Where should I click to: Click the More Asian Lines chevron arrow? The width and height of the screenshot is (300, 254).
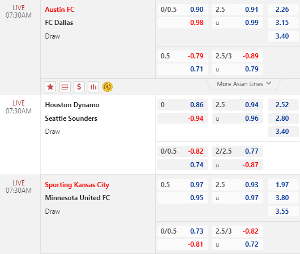click(269, 83)
